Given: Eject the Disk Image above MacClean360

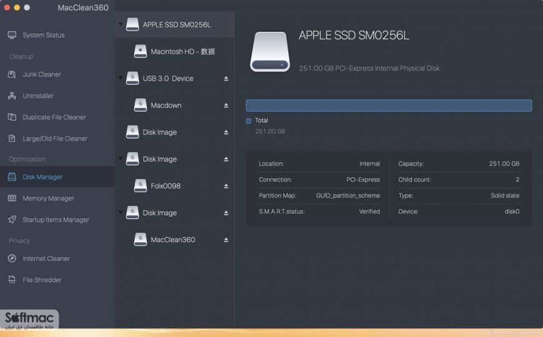Looking at the screenshot, I should point(226,213).
